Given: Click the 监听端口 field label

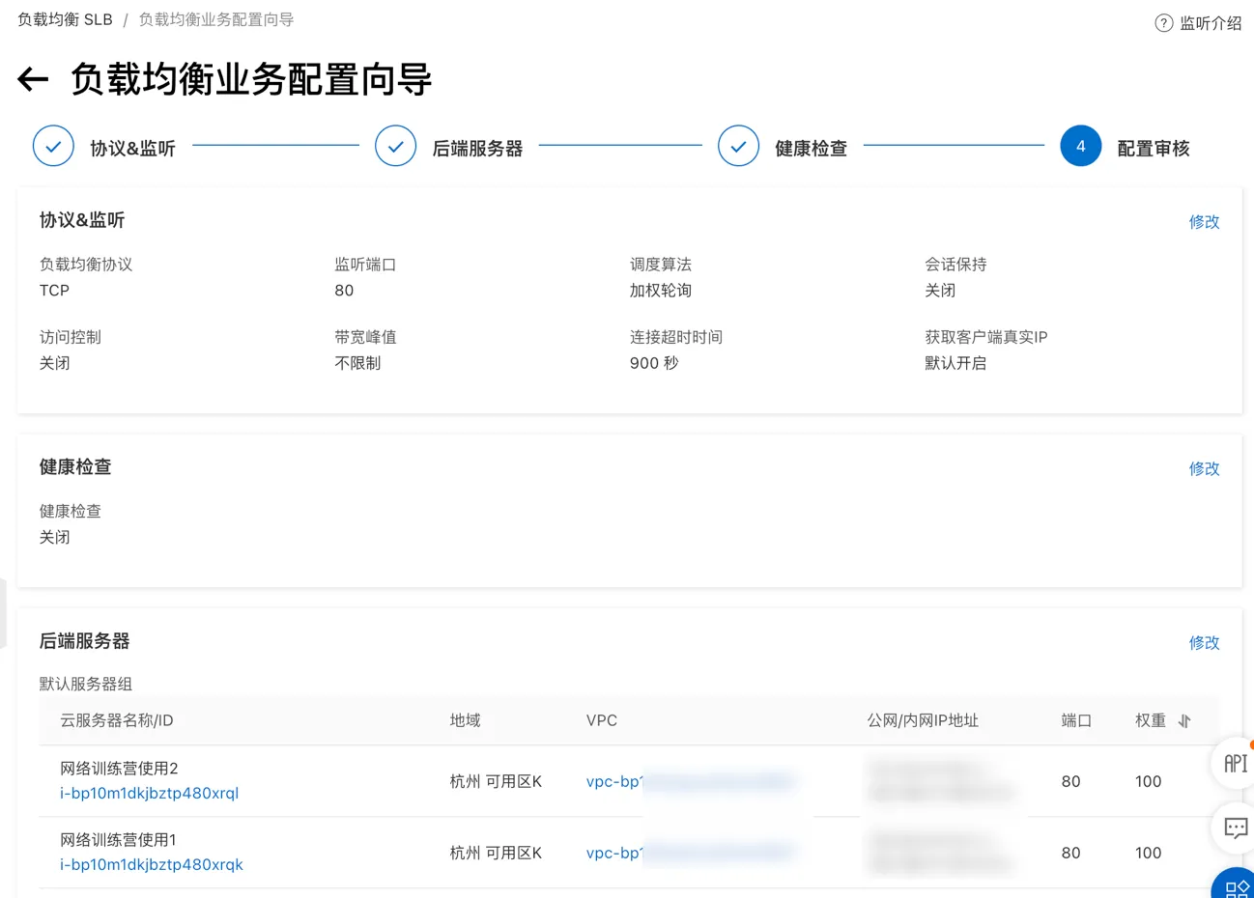Looking at the screenshot, I should pyautogui.click(x=365, y=265).
